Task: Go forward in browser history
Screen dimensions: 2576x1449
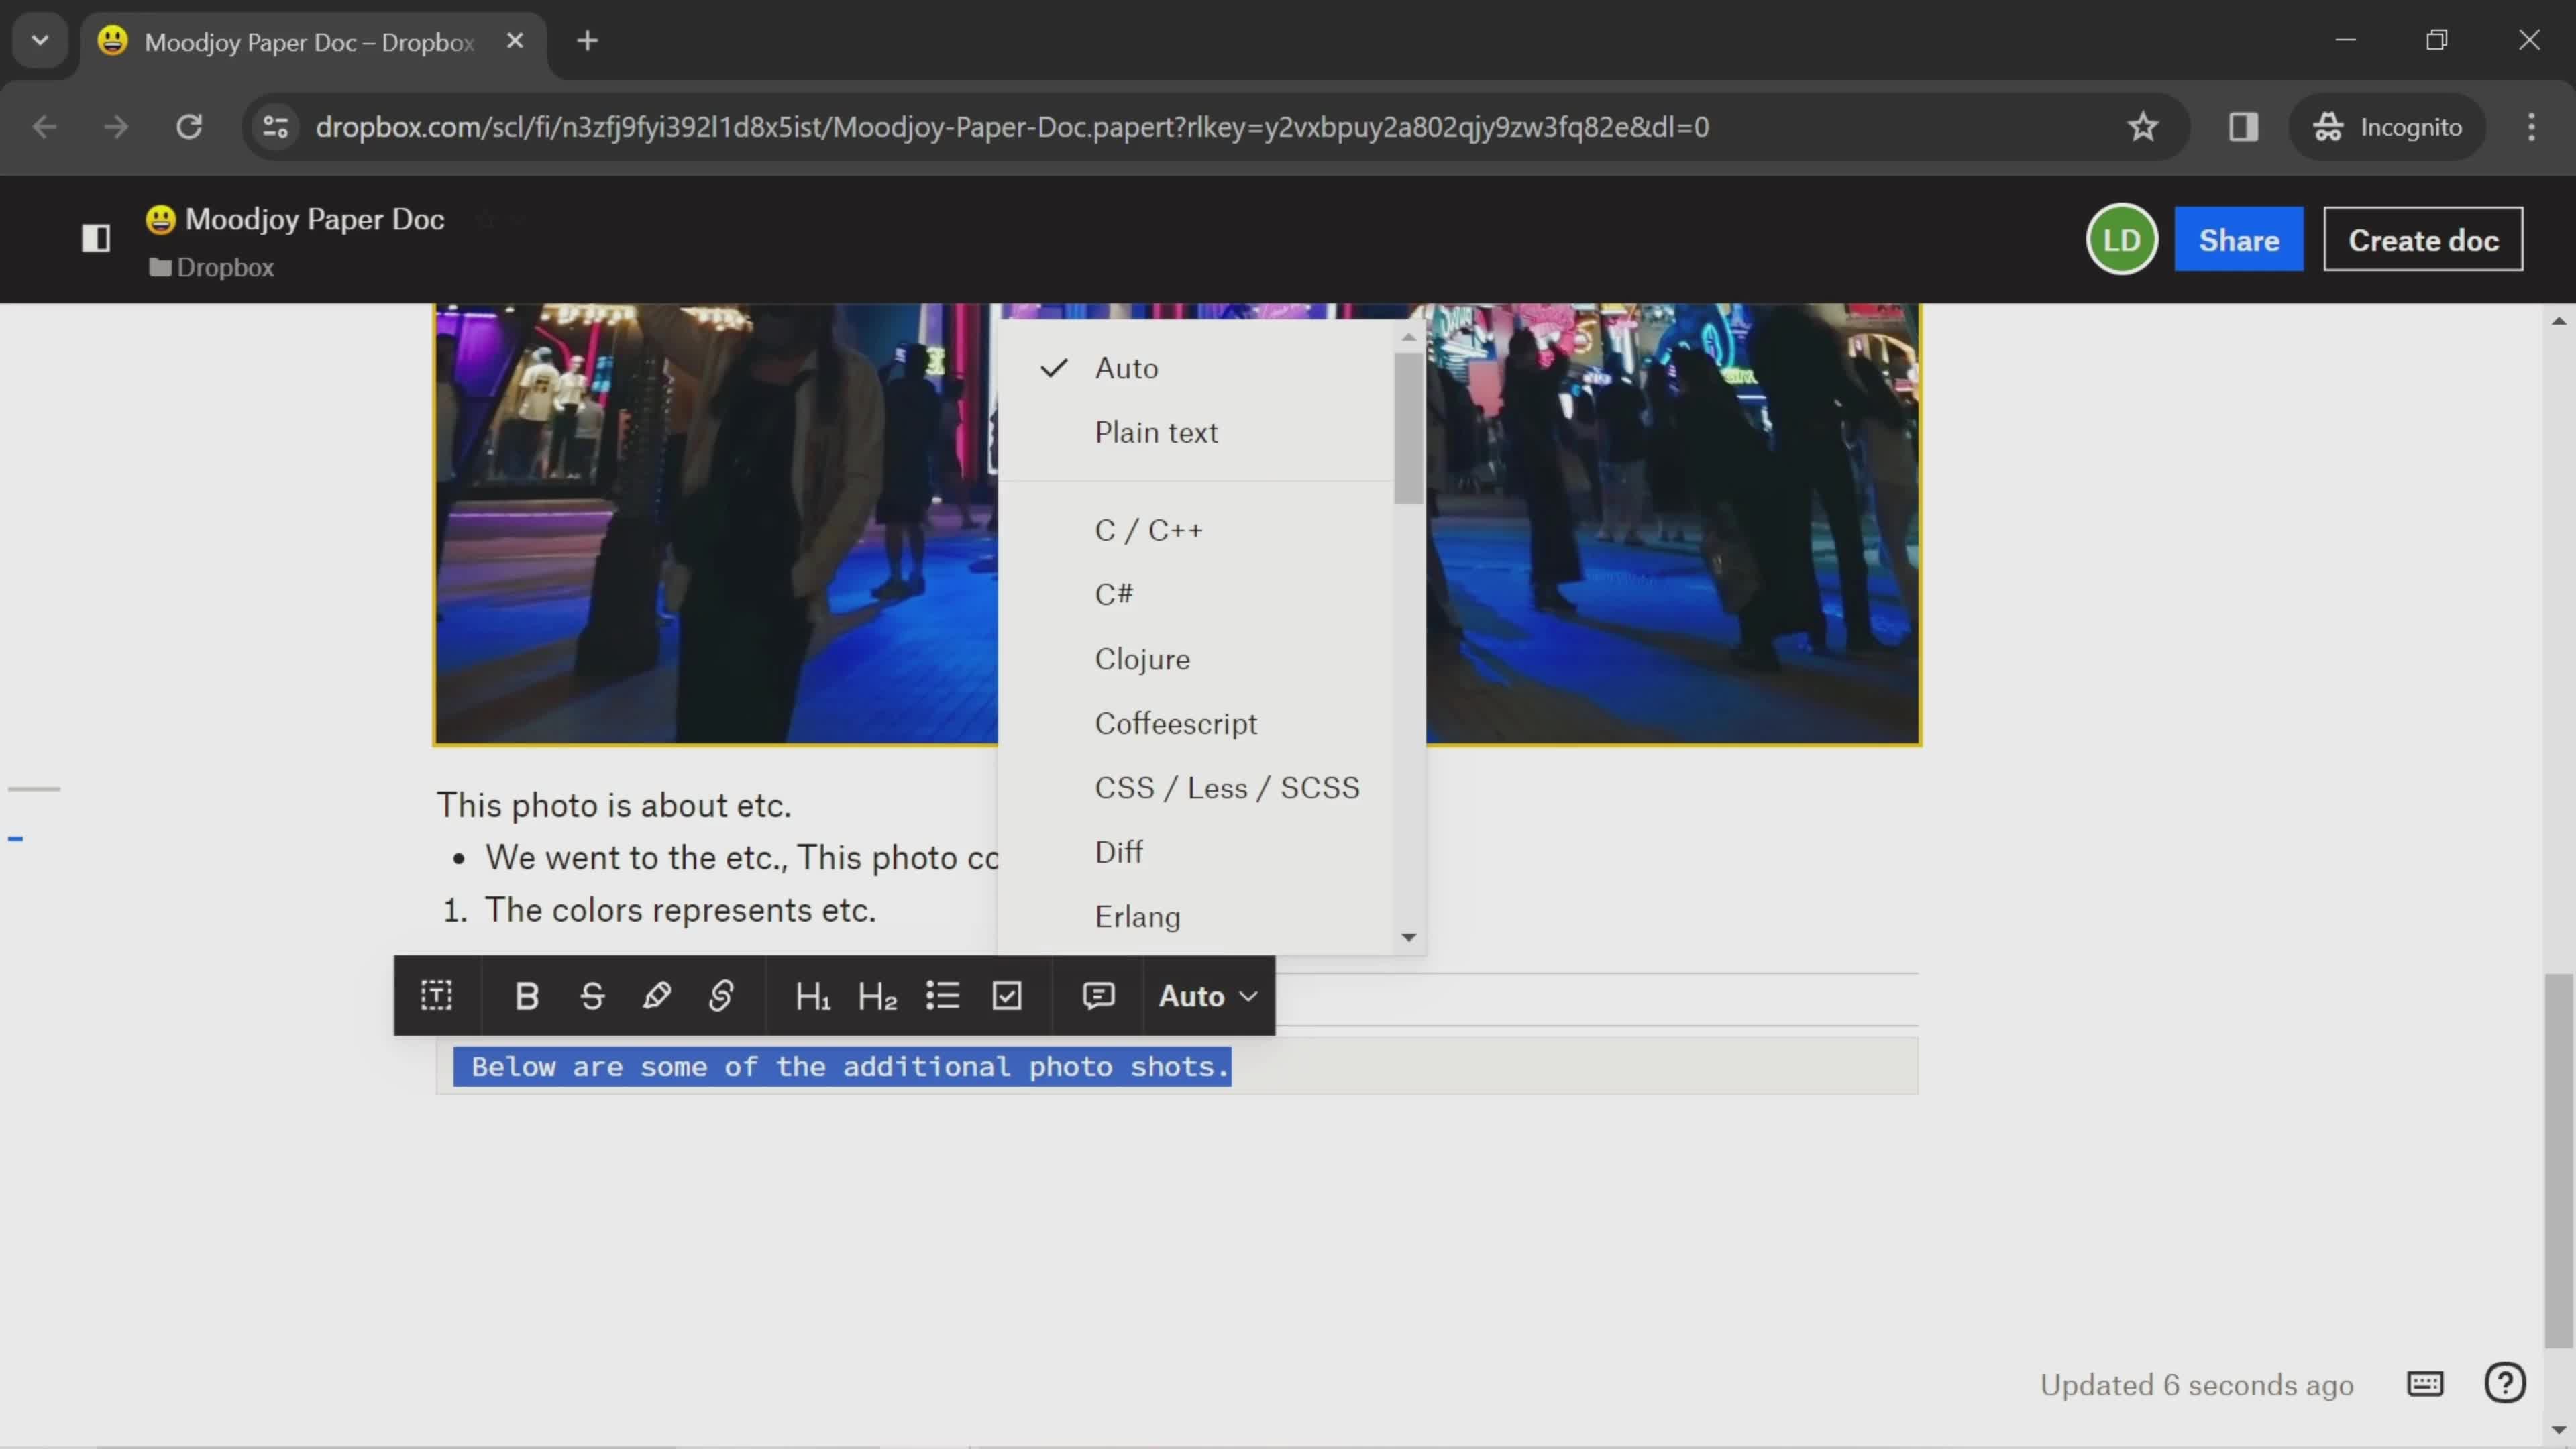Action: 116,127
